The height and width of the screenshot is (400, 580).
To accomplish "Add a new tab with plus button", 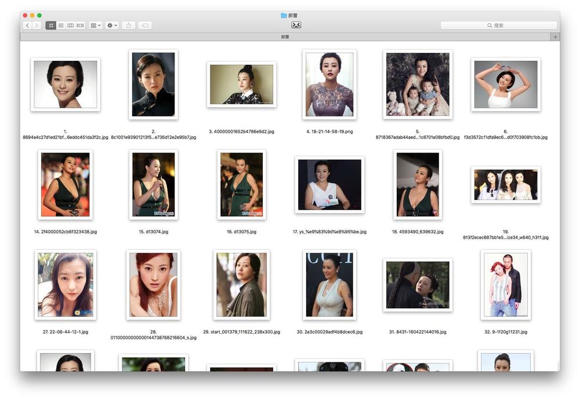I will (x=555, y=37).
